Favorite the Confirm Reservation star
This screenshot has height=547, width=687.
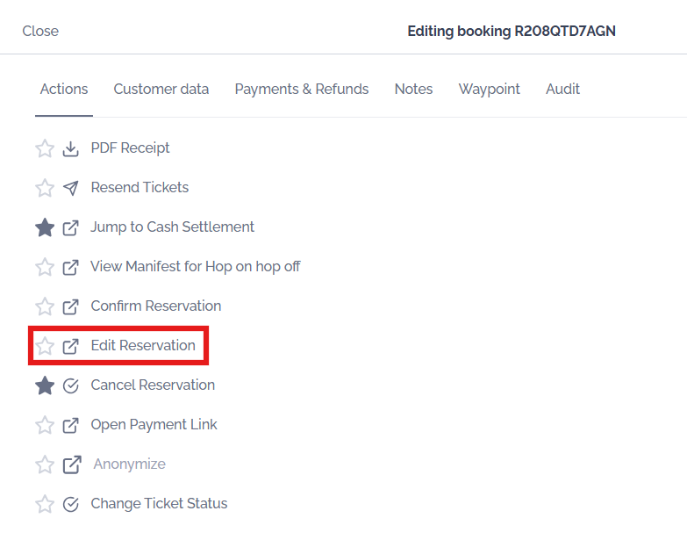pyautogui.click(x=45, y=306)
